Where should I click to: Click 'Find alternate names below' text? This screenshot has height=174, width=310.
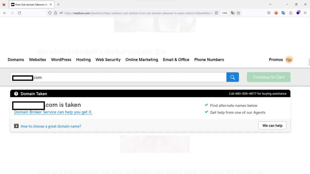click(x=234, y=105)
